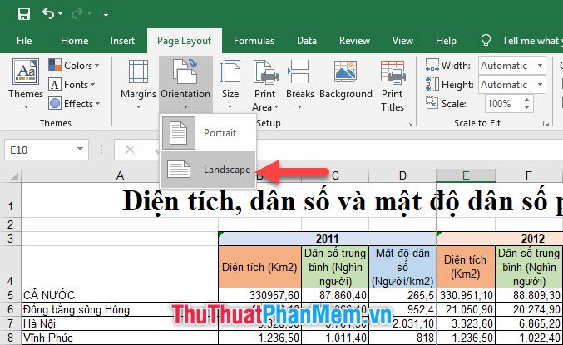Click the Save icon in the quick access toolbar

coord(24,14)
